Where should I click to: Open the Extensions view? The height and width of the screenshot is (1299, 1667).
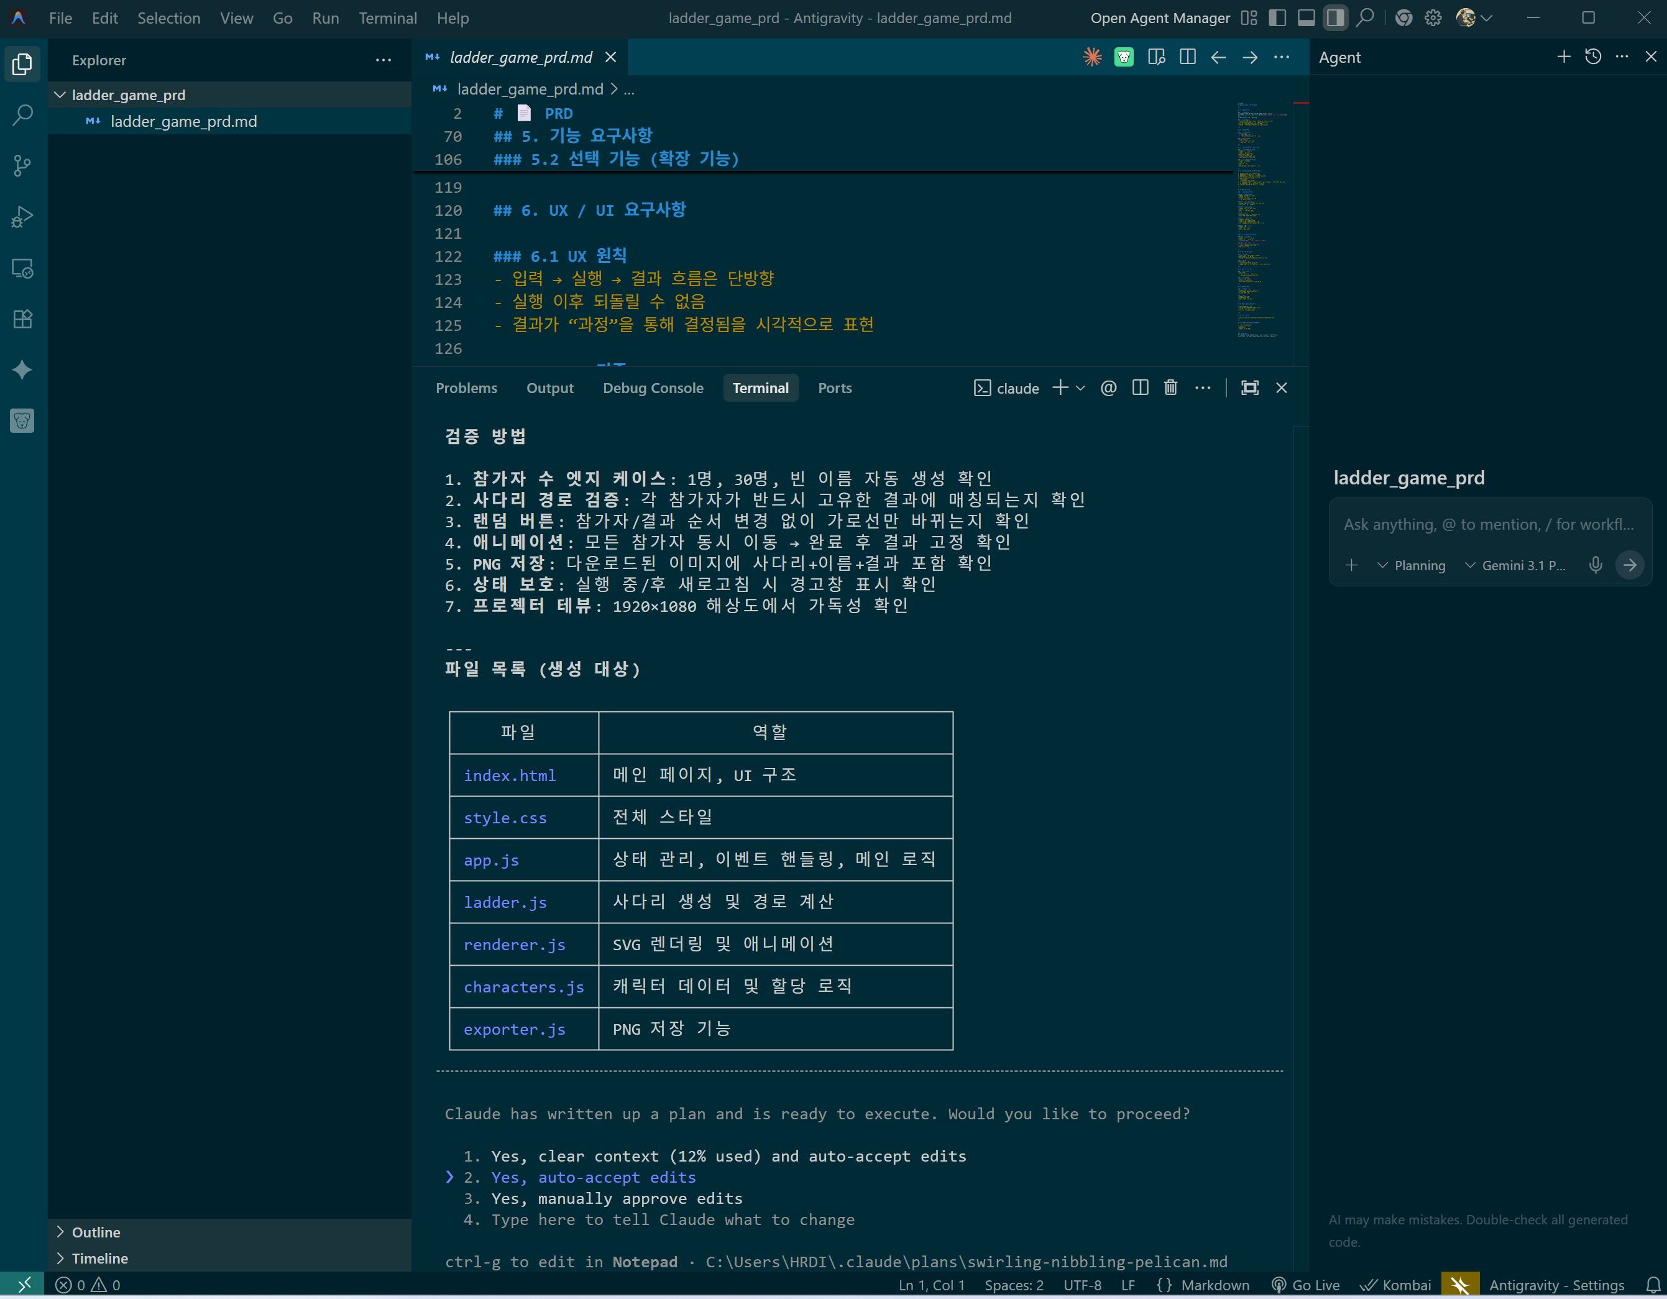click(23, 319)
